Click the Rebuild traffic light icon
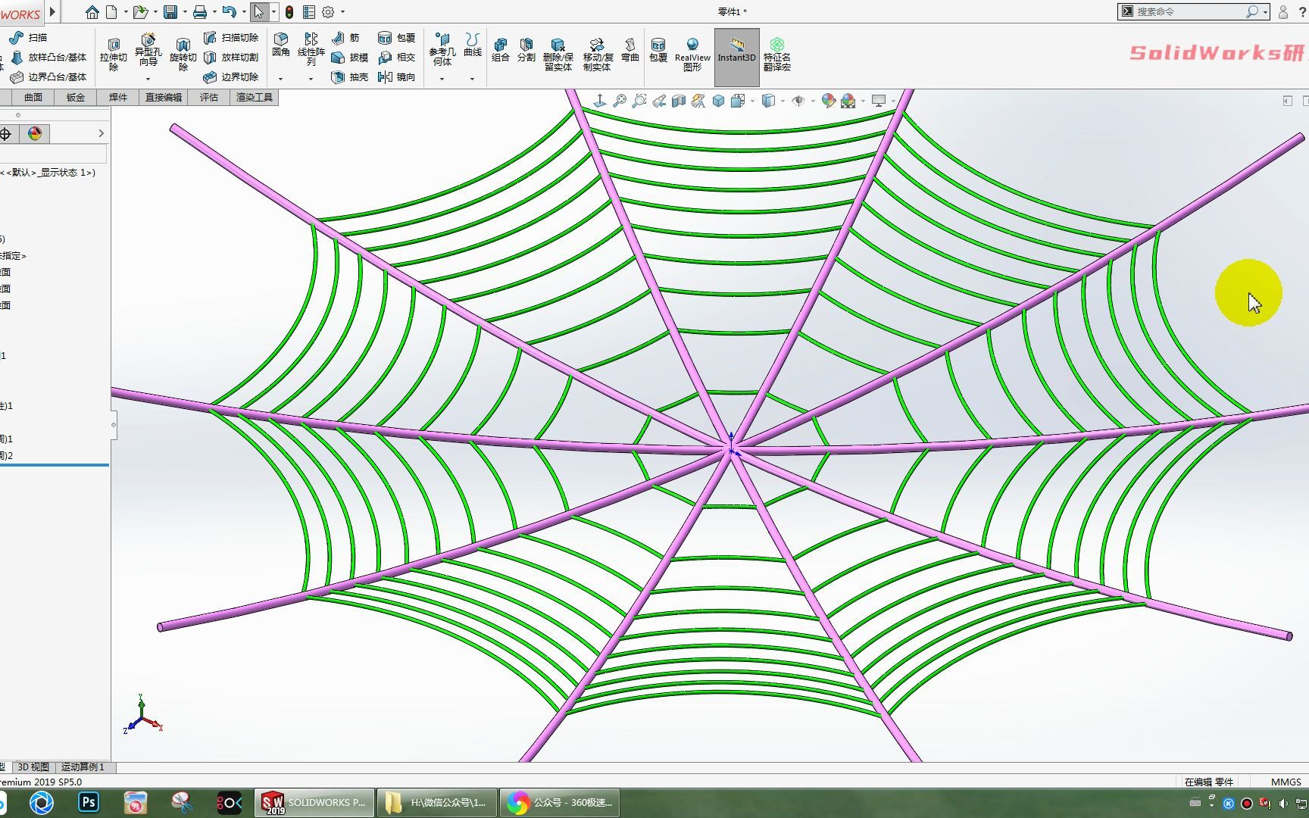Screen dimensions: 1309x818 click(289, 12)
